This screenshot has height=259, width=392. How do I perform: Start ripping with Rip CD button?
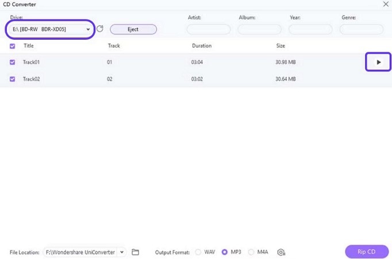click(367, 252)
